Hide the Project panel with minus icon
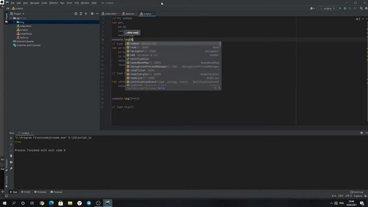 [x=97, y=14]
